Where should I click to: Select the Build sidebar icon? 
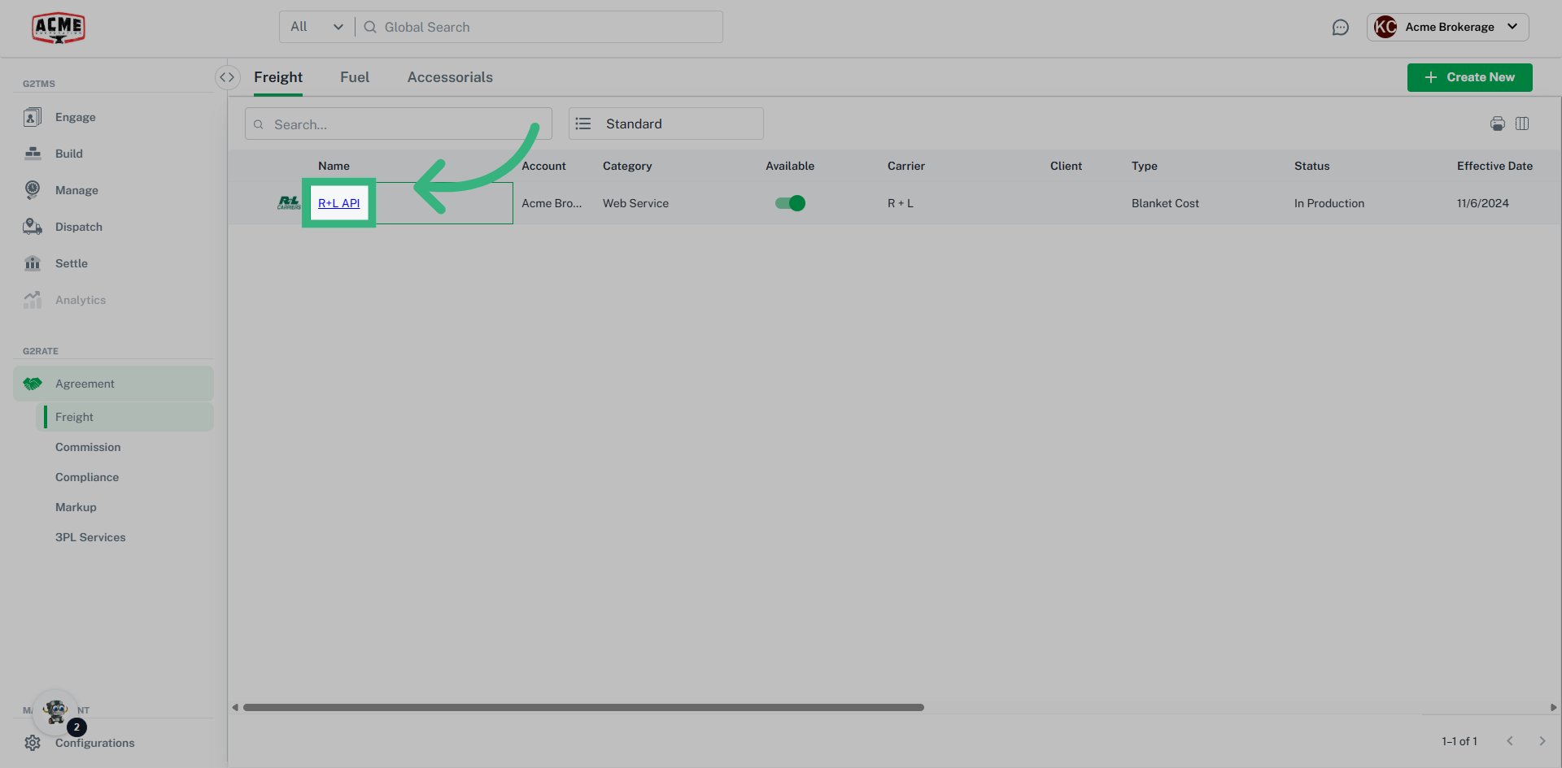click(x=33, y=153)
